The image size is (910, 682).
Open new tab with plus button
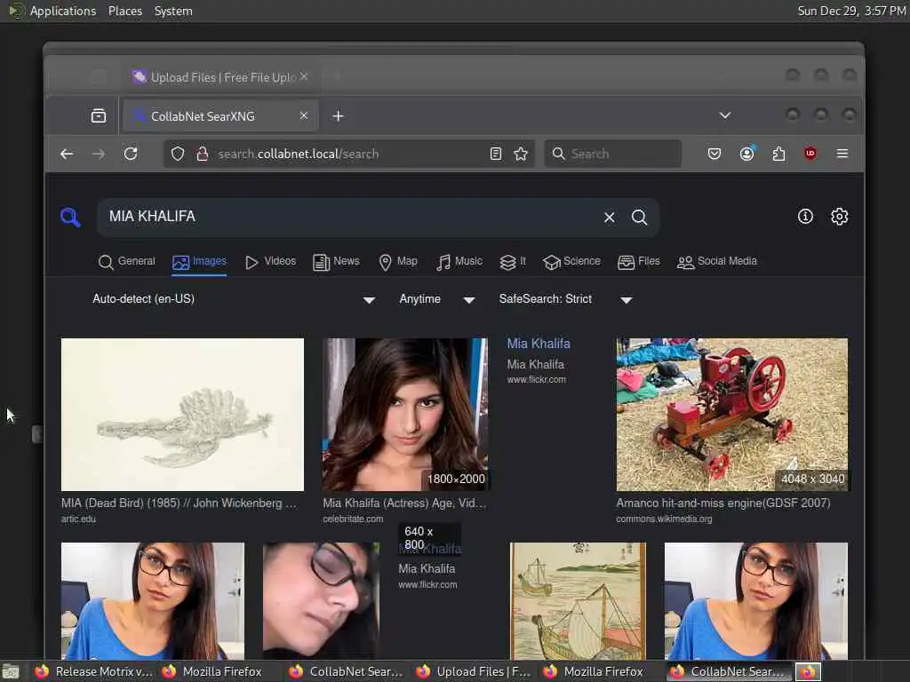coord(338,116)
